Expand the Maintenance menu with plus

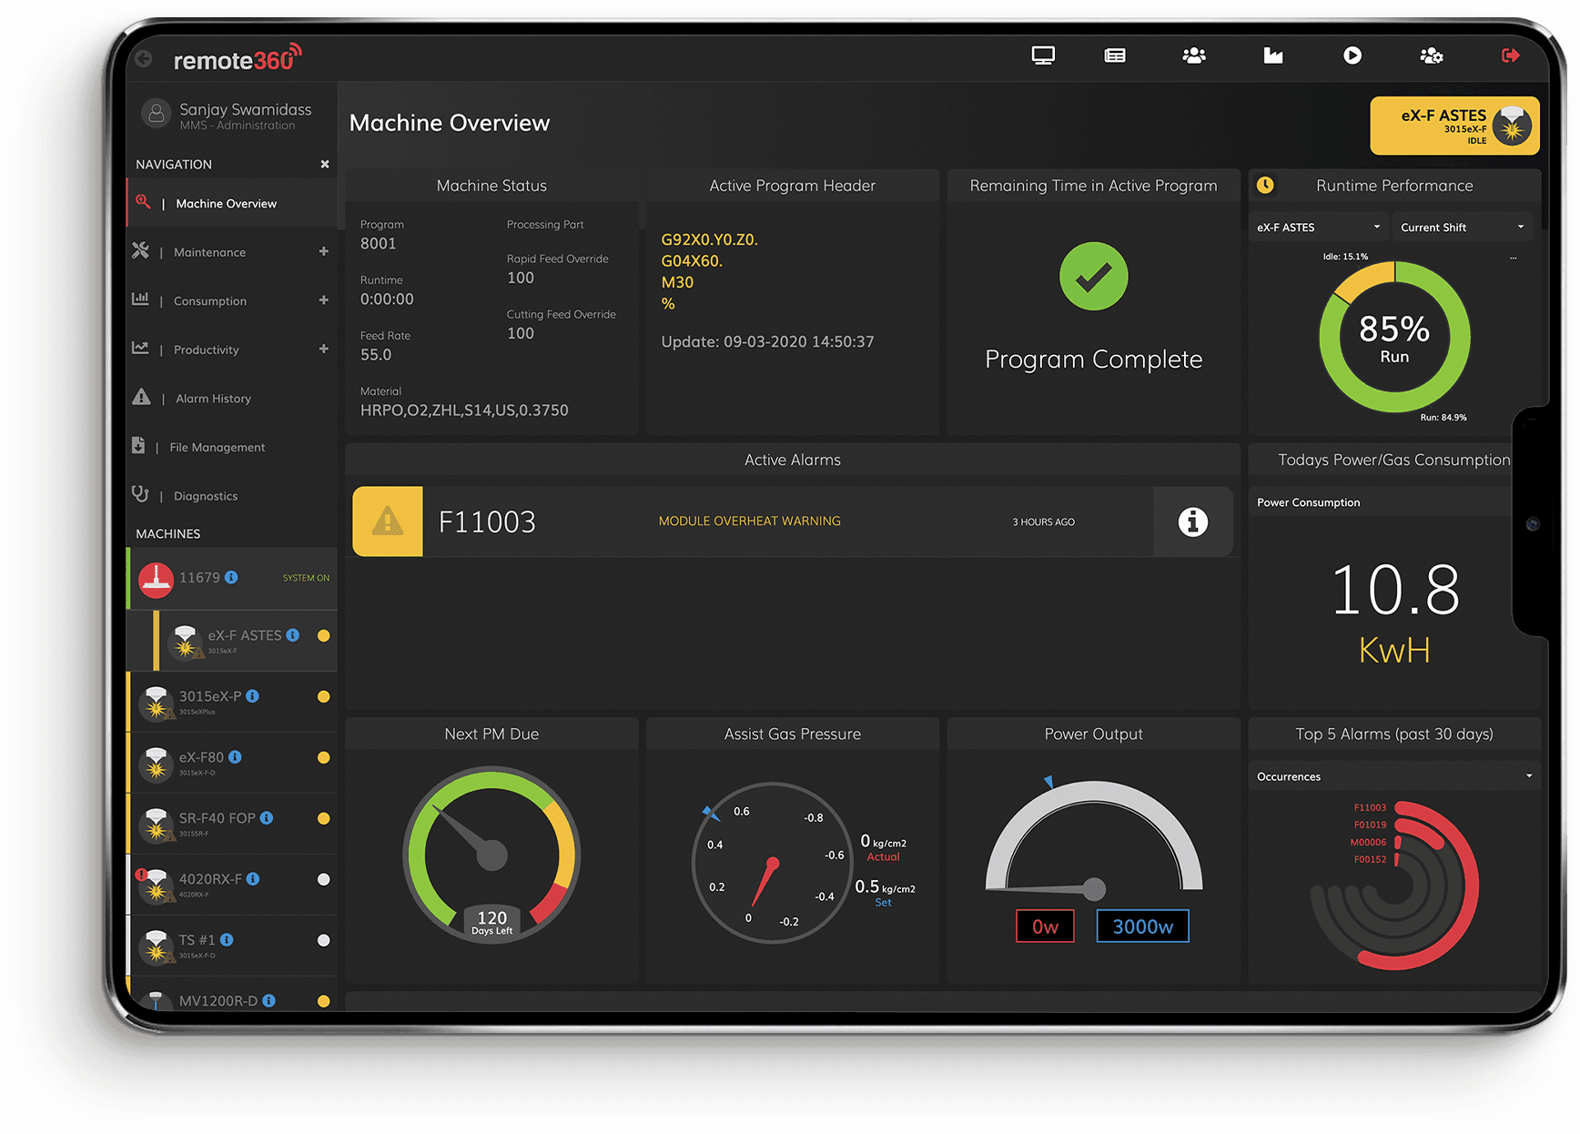pos(323,251)
